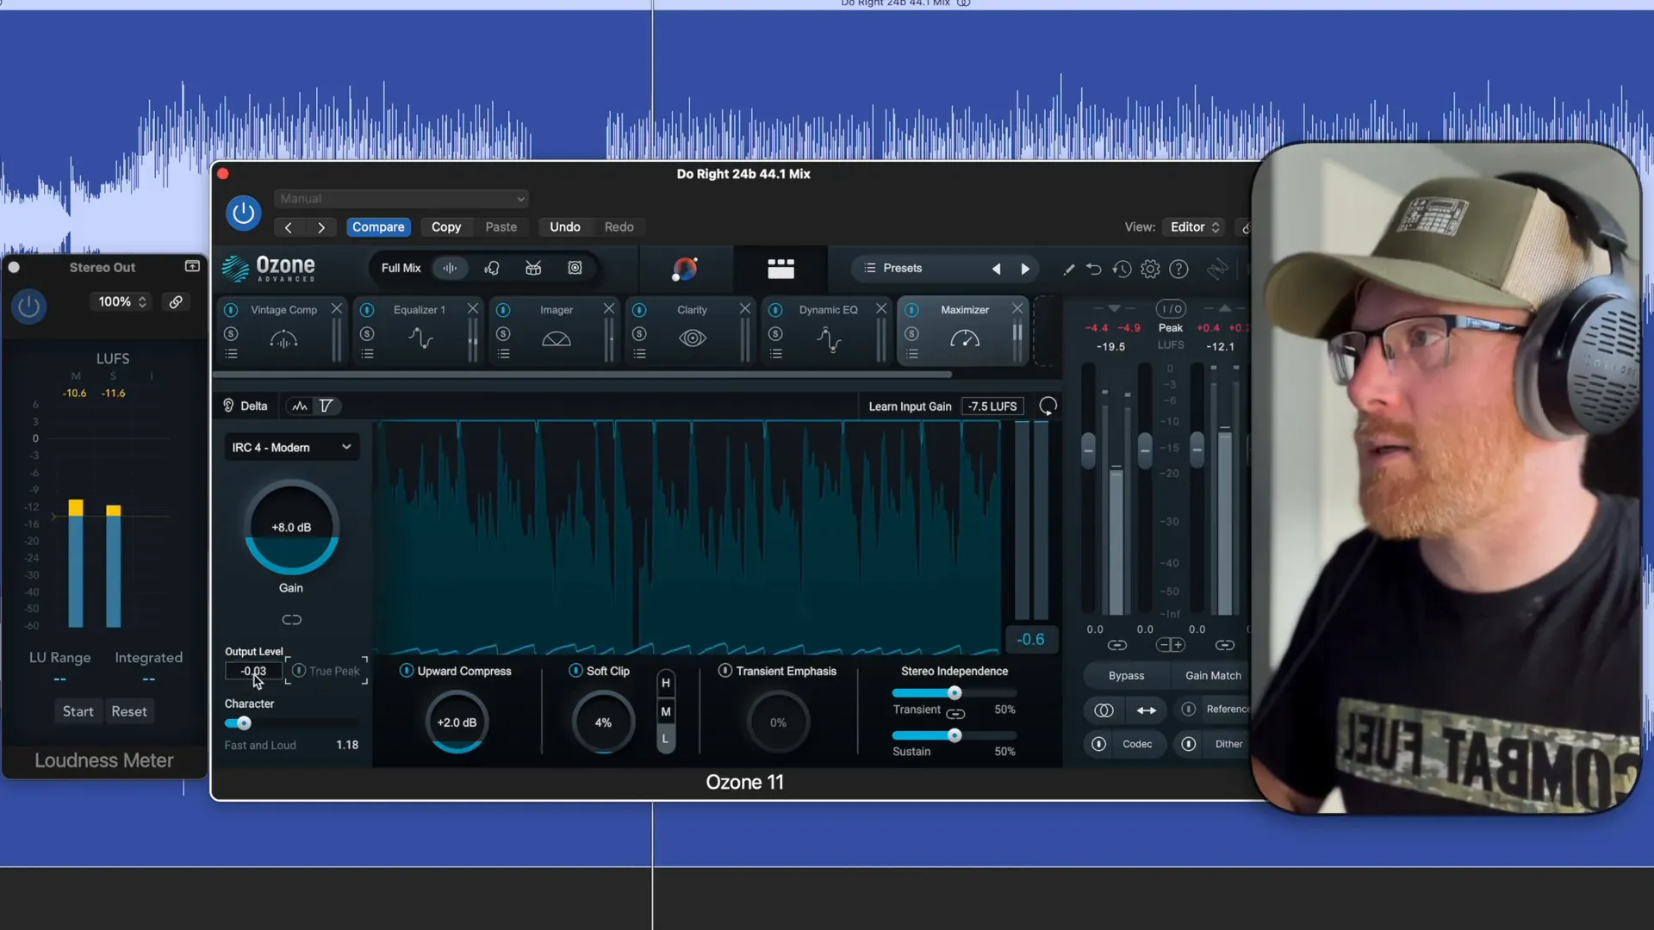The image size is (1654, 930).
Task: Open the IRC 4 - Modern algorithm dropdown
Action: click(289, 446)
